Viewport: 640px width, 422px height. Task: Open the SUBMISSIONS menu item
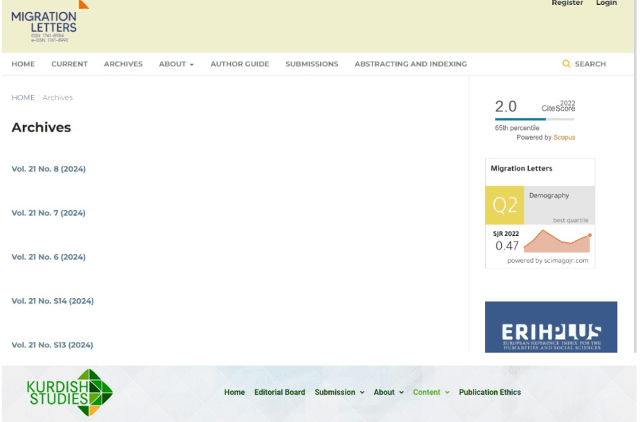tap(312, 64)
